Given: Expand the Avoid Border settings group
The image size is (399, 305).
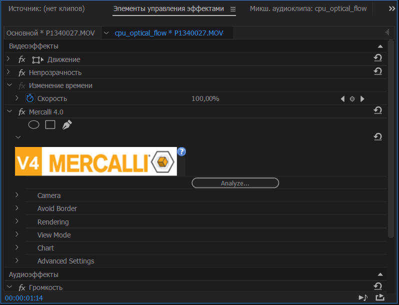Looking at the screenshot, I should coord(17,208).
